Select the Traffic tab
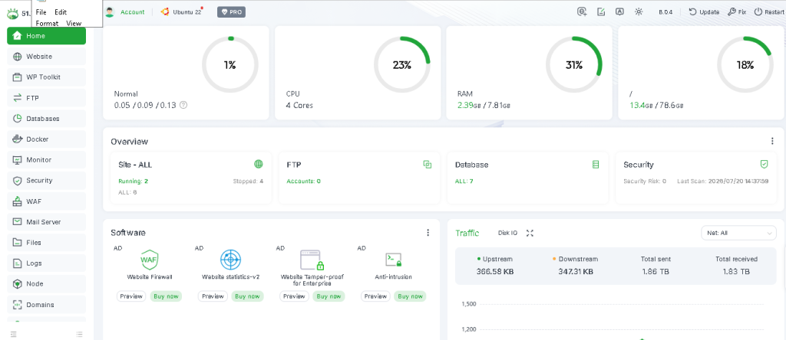 coord(467,233)
